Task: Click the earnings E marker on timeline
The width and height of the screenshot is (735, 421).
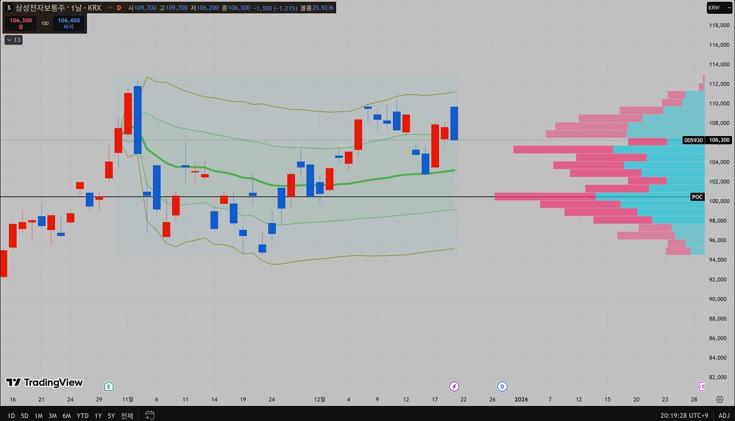Action: (x=109, y=386)
